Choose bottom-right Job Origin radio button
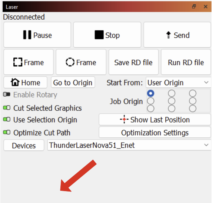The image size is (212, 203). pyautogui.click(x=193, y=109)
